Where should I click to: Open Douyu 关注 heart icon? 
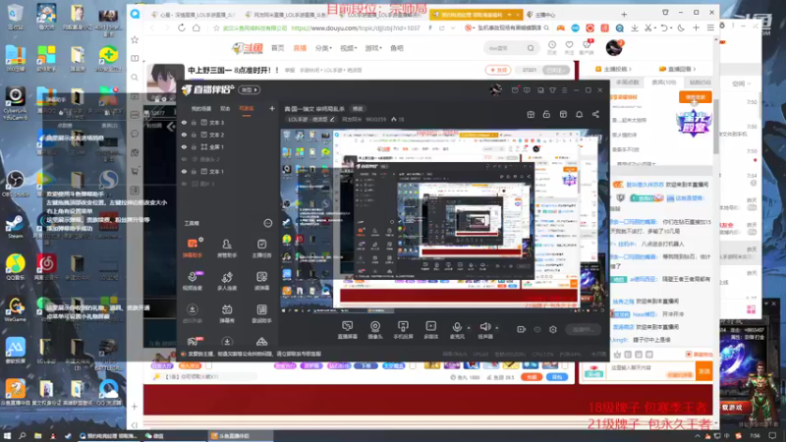569,47
